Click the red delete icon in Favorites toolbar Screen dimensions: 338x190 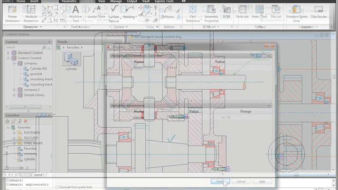tap(26, 121)
